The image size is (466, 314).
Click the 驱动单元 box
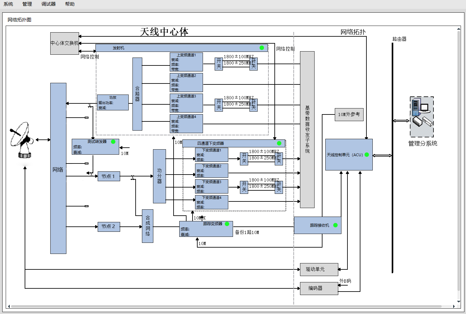click(x=319, y=269)
